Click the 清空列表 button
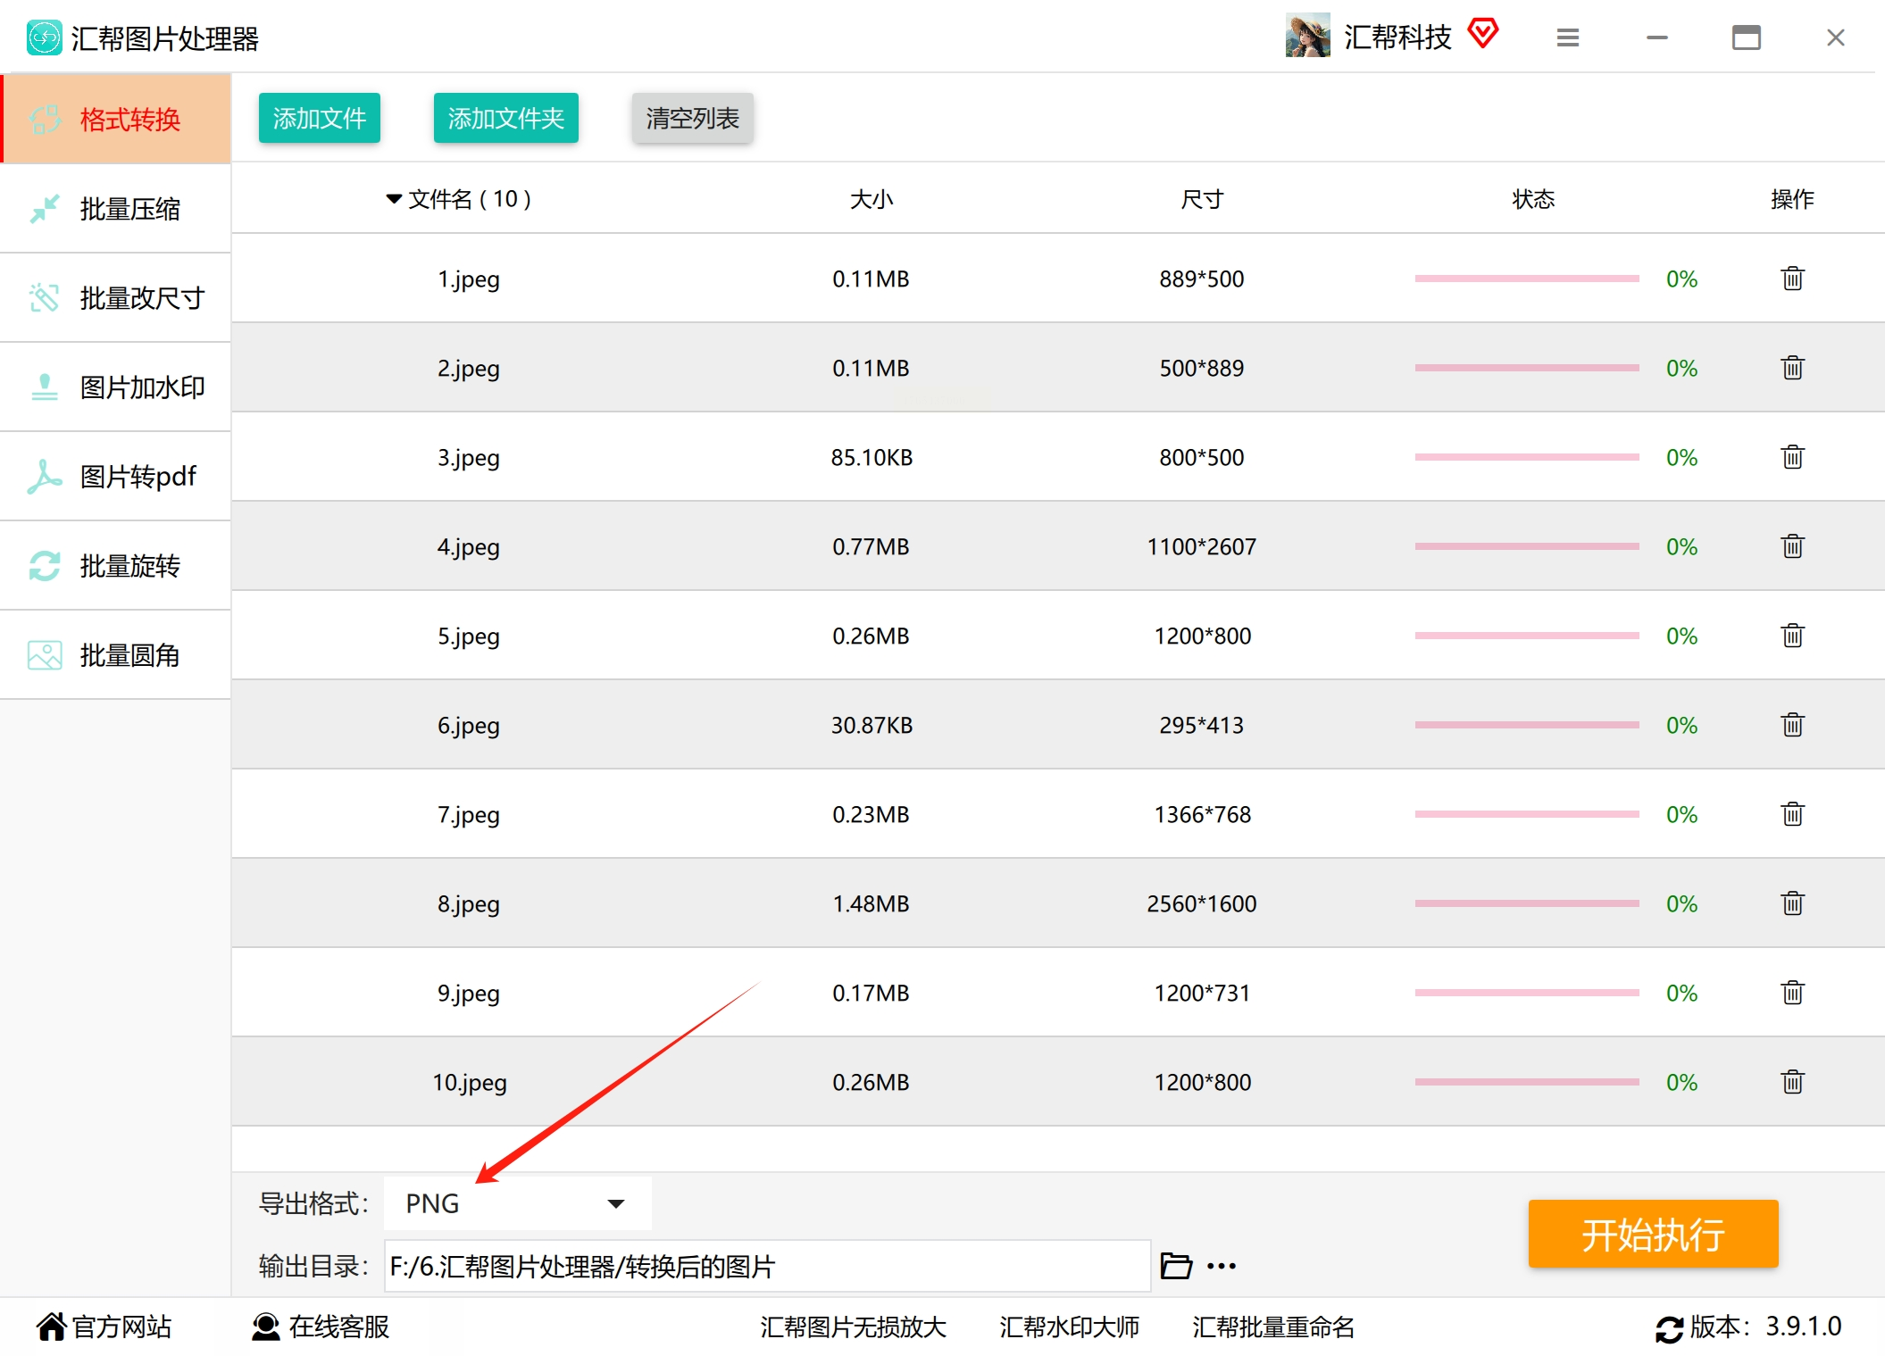1885x1356 pixels. click(x=692, y=118)
